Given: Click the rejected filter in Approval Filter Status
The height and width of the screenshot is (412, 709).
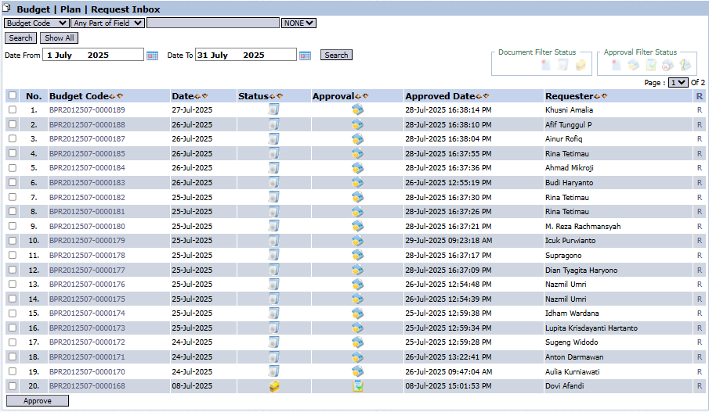Looking at the screenshot, I should click(667, 66).
